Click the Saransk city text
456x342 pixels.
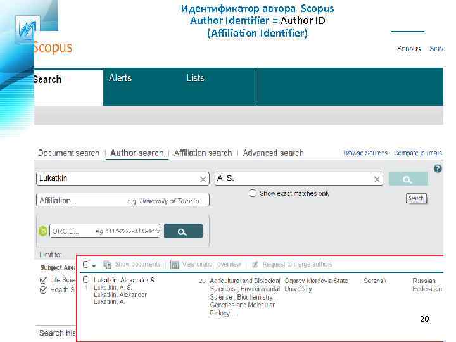coord(375,281)
